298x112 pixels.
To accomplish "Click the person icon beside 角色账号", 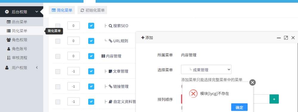I will point(9,49).
